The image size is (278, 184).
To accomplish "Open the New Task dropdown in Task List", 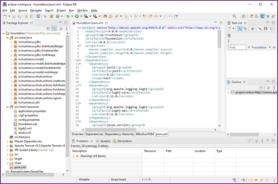I will coord(234,28).
